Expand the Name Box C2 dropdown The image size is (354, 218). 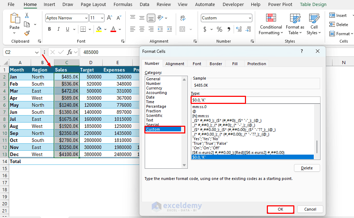[37, 52]
